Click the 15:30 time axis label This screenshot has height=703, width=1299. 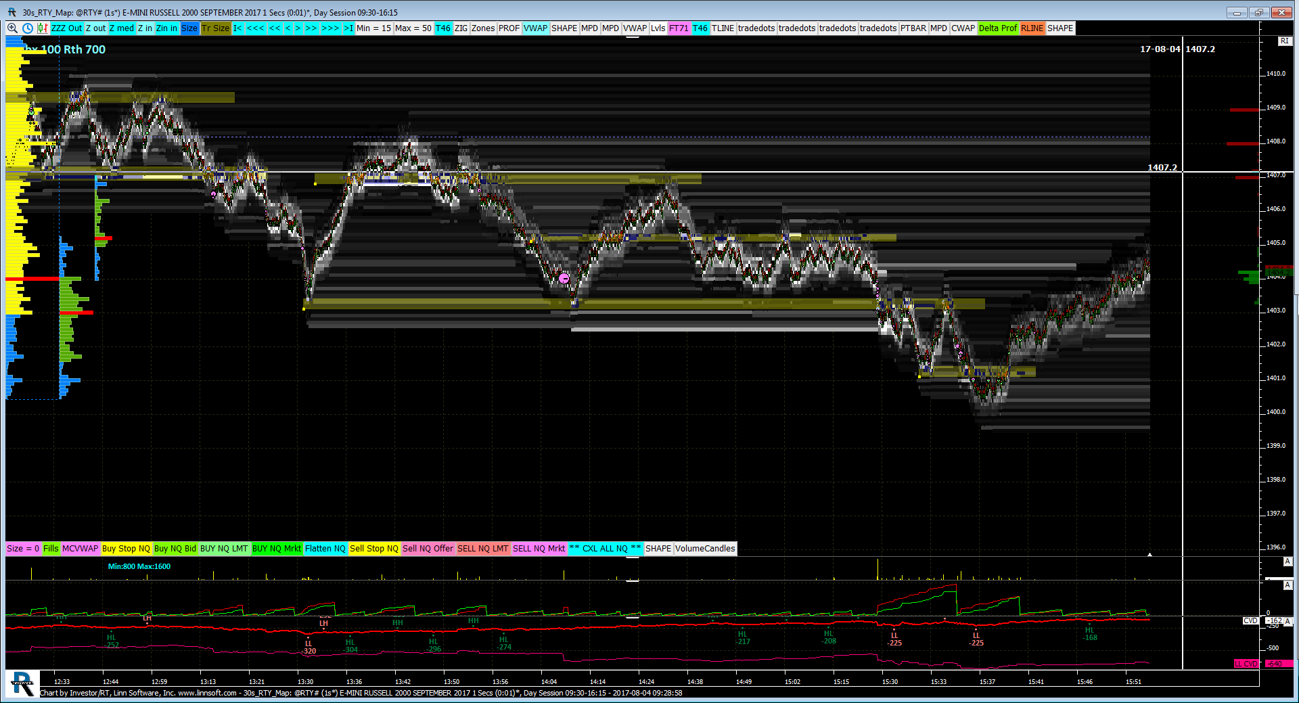(890, 681)
